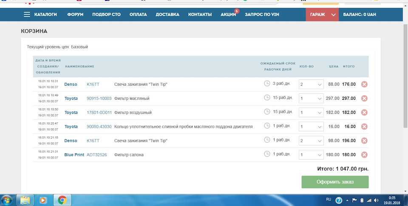Click Оформить заказ button

pos(335,182)
